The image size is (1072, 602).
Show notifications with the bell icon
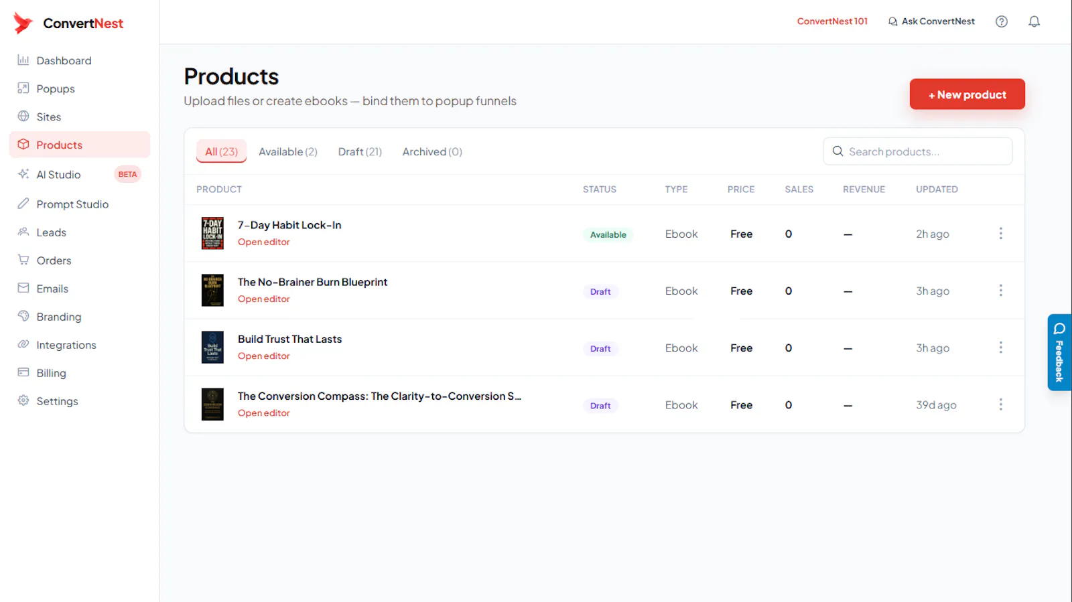coord(1034,21)
